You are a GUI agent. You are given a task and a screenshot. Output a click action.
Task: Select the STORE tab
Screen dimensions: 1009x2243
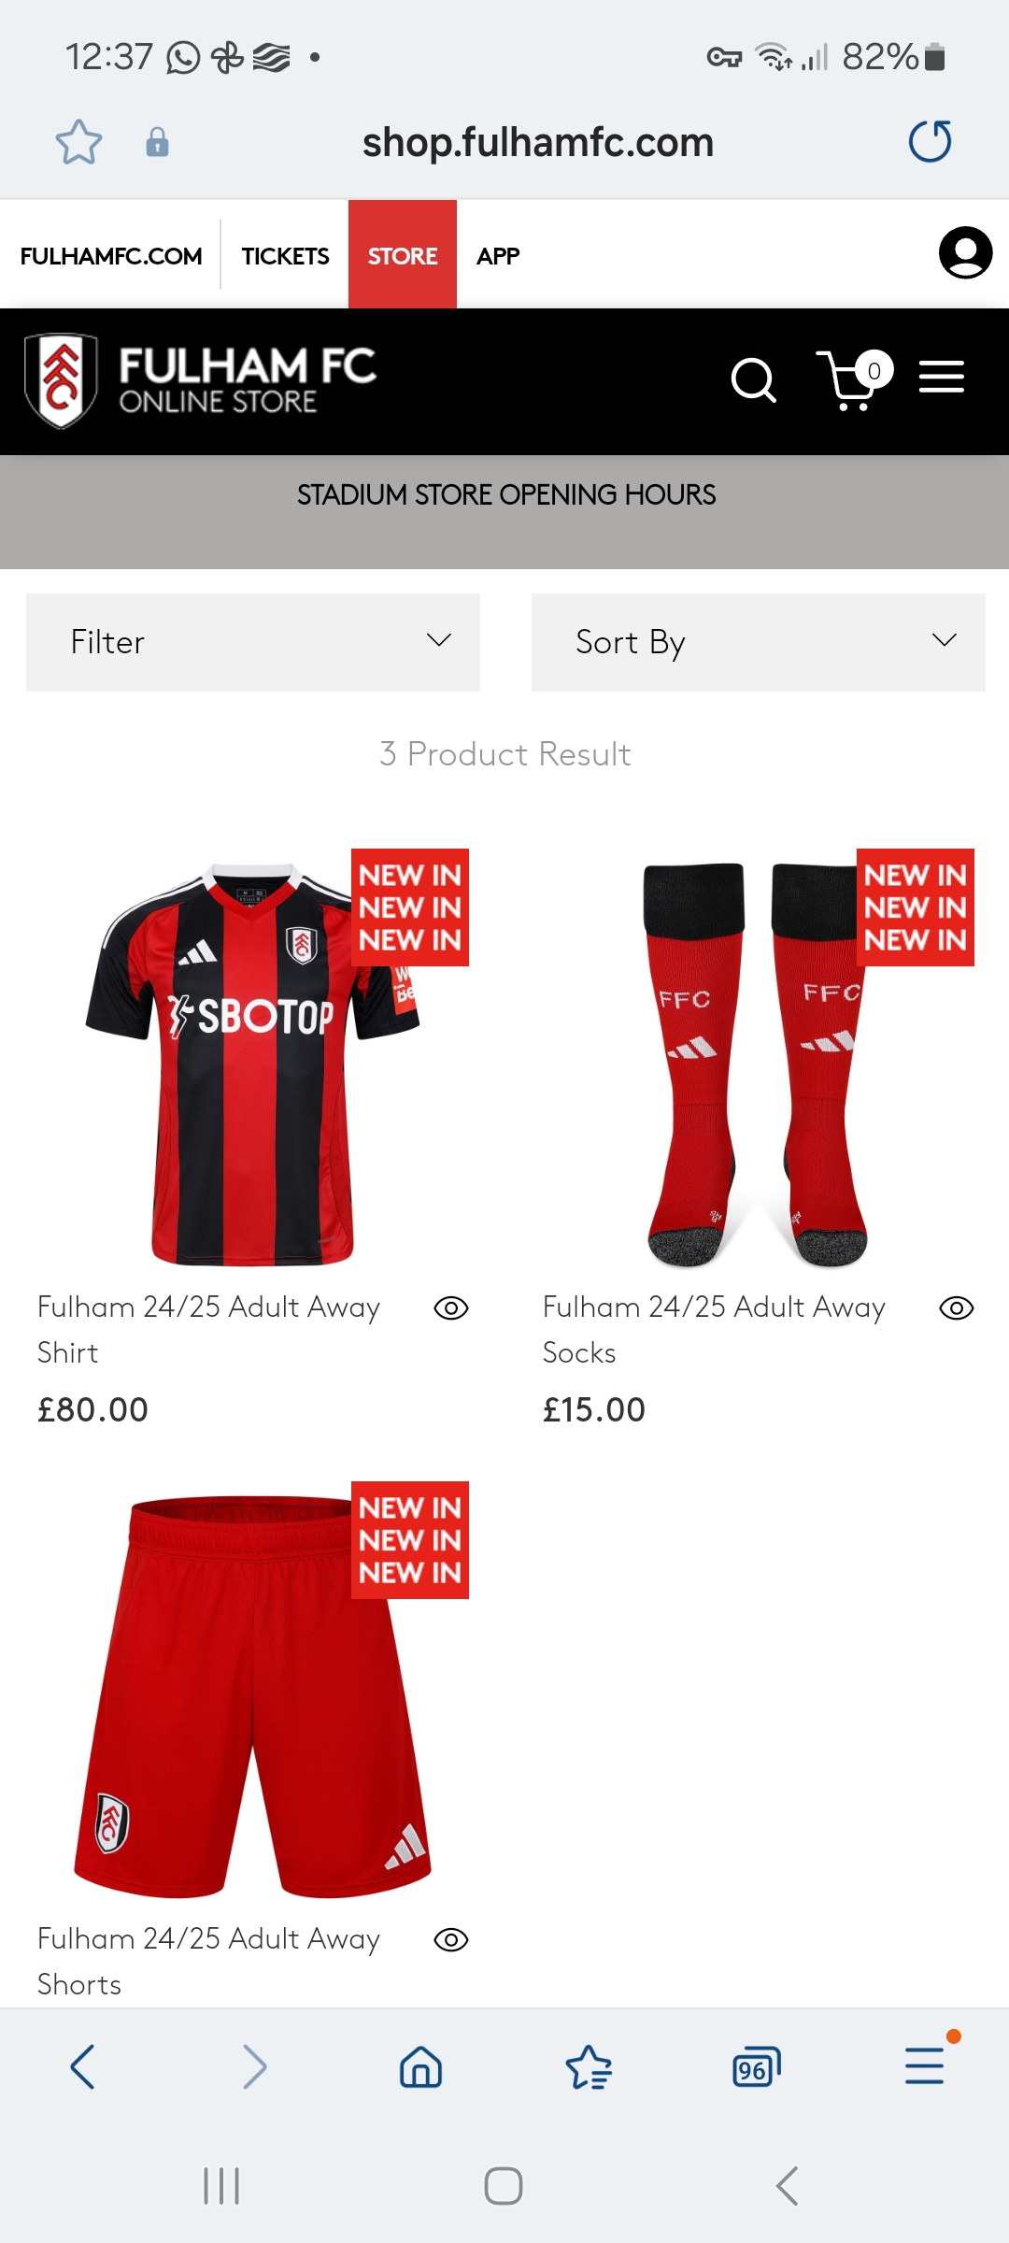point(403,255)
